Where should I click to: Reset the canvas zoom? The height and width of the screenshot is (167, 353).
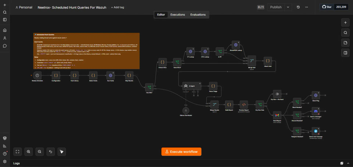pyautogui.click(x=50, y=152)
